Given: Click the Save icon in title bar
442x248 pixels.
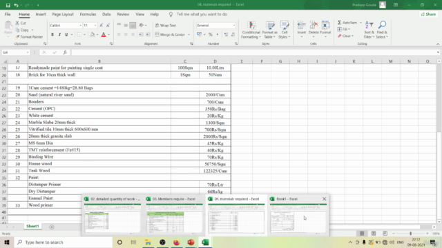Looking at the screenshot, I should pyautogui.click(x=8, y=5).
